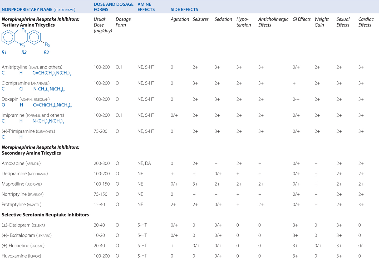Click the Doxepin (Adapin, Sinequan) row name
The height and width of the screenshot is (262, 379).
click(26, 99)
